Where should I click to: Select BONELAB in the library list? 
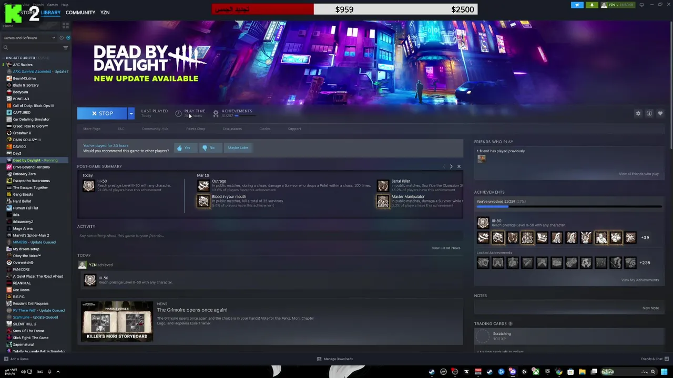(21, 99)
